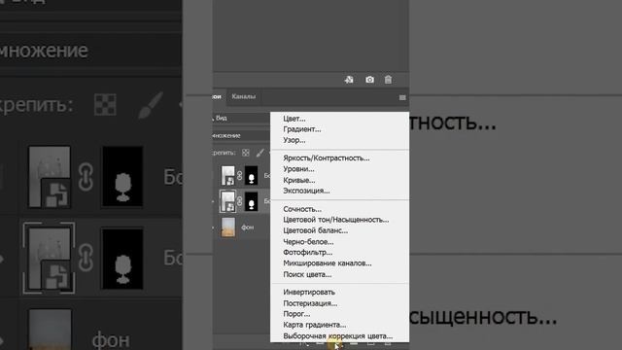Choose Узор... from the menu
The image size is (622, 350).
[x=294, y=140]
